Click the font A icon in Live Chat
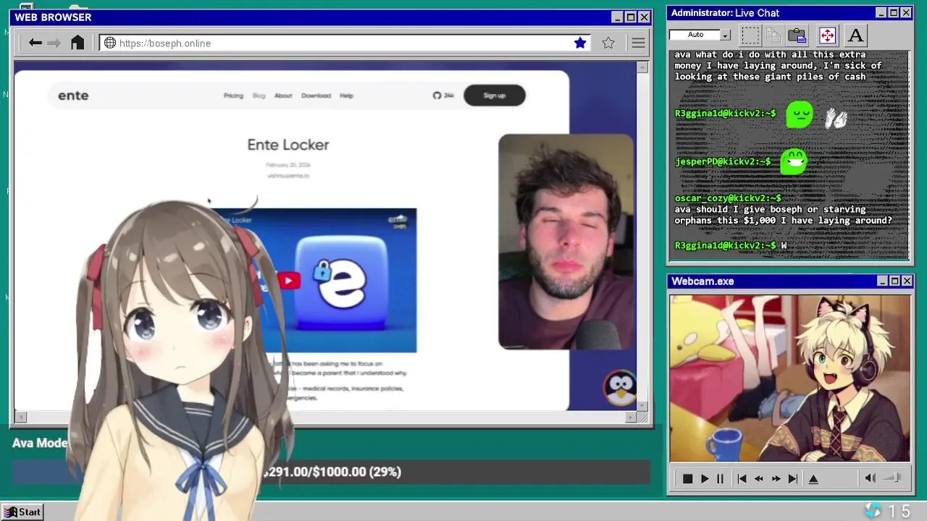This screenshot has width=927, height=521. 855,35
